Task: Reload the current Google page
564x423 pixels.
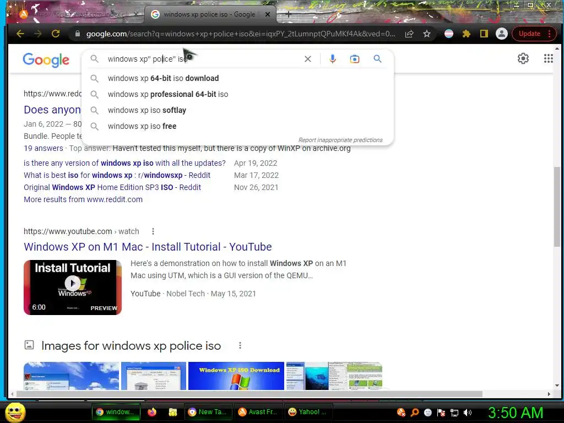Action: (x=56, y=34)
